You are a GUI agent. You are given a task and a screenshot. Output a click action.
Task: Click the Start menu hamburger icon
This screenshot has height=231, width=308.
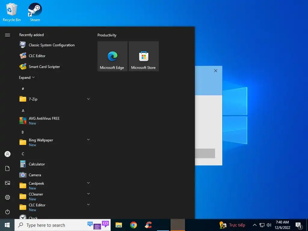click(8, 35)
